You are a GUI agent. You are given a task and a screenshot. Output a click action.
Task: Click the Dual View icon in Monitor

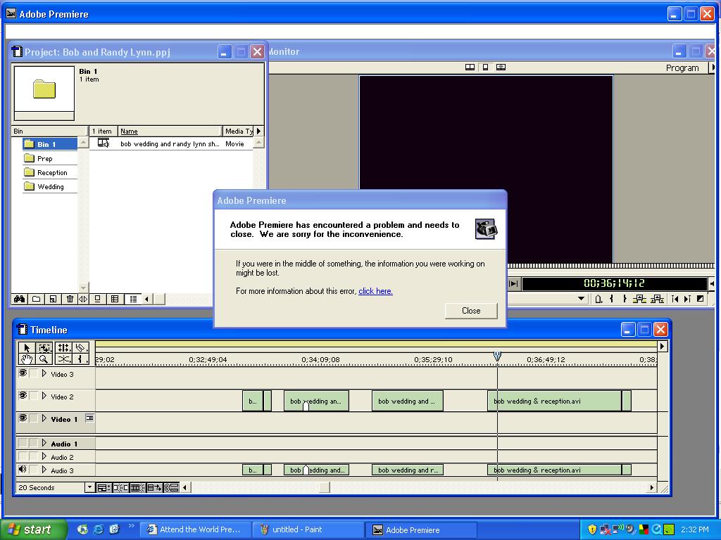[470, 67]
